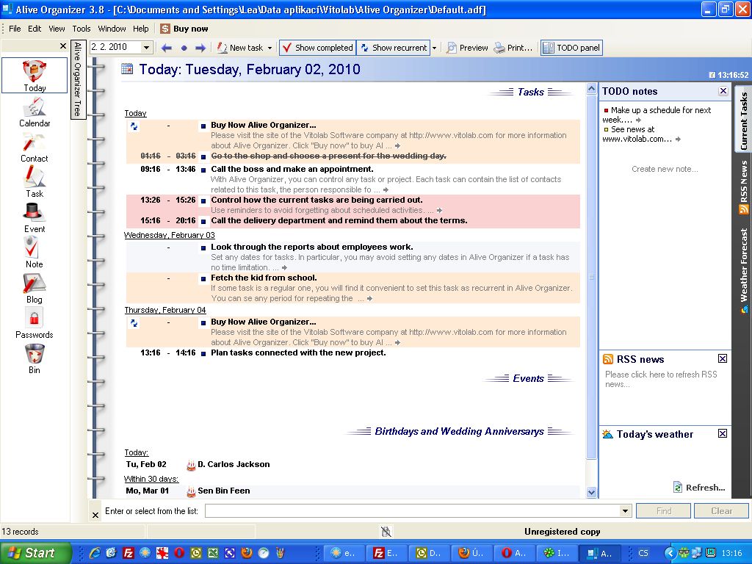Switch to Current Tasks side tab
Screen dimensions: 752x564
(743, 120)
